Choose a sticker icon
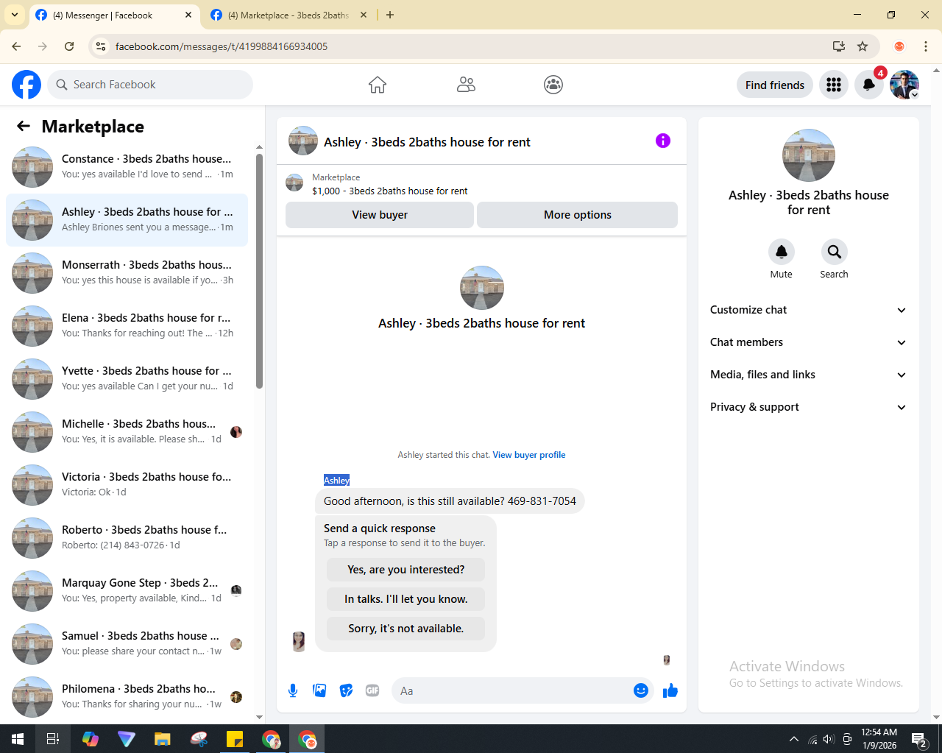Screen dimensions: 942x753 coord(346,690)
